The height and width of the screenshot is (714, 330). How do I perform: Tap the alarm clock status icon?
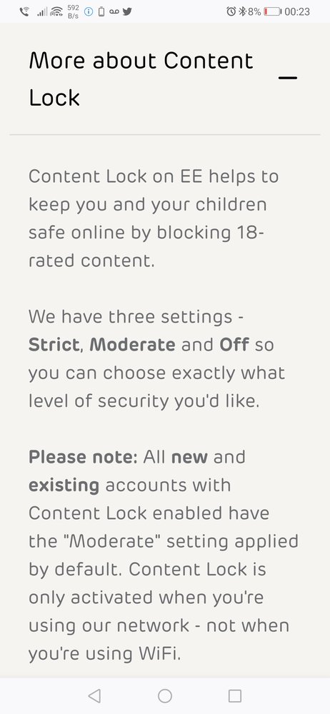point(231,11)
